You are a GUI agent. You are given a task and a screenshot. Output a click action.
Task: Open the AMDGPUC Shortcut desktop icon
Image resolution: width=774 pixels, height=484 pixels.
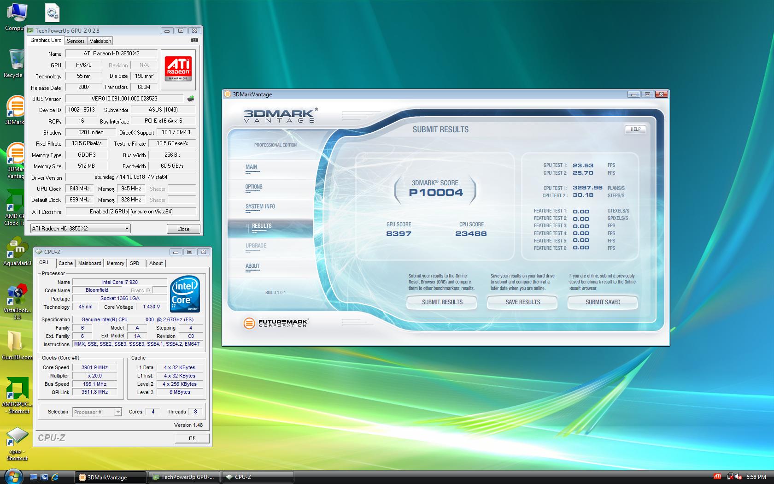pos(18,395)
